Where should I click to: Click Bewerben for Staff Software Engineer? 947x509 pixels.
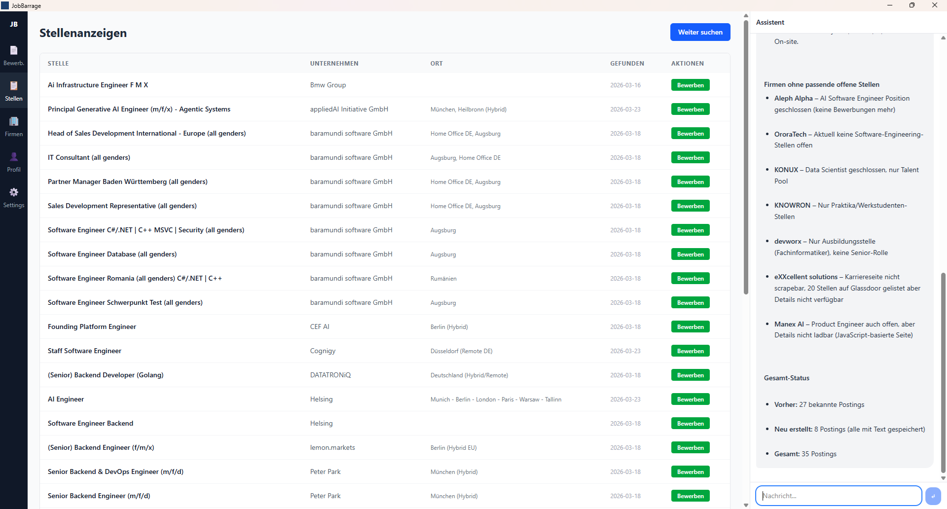pos(690,351)
